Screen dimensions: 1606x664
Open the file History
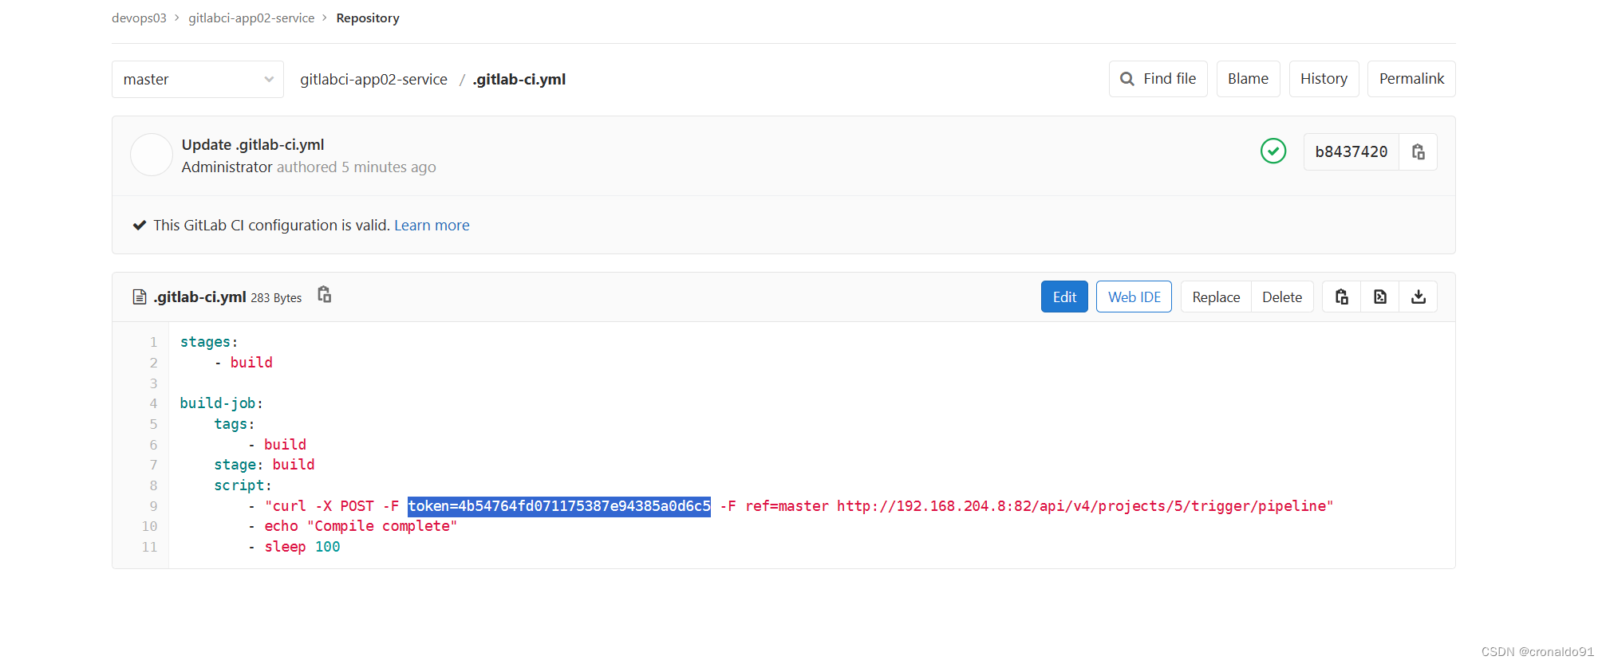(1324, 79)
